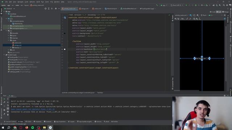Click Expand All icon in project panel

[x=49, y=9]
